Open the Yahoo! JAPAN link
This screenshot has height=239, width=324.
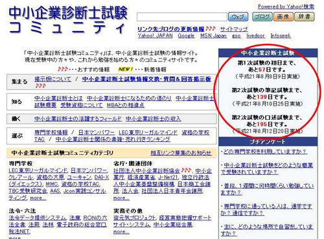point(156,36)
